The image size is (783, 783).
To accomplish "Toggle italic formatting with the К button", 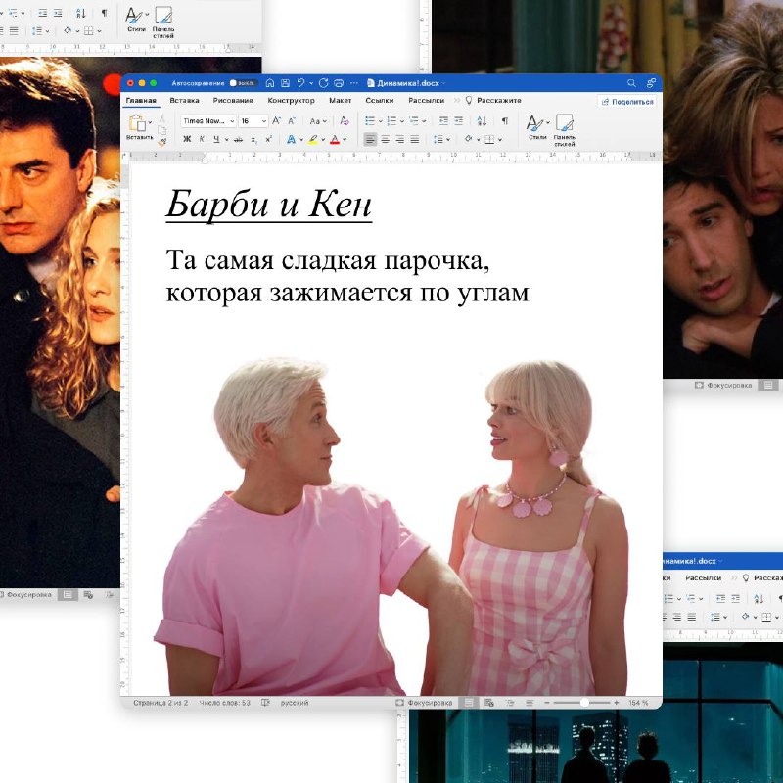I will pos(202,140).
